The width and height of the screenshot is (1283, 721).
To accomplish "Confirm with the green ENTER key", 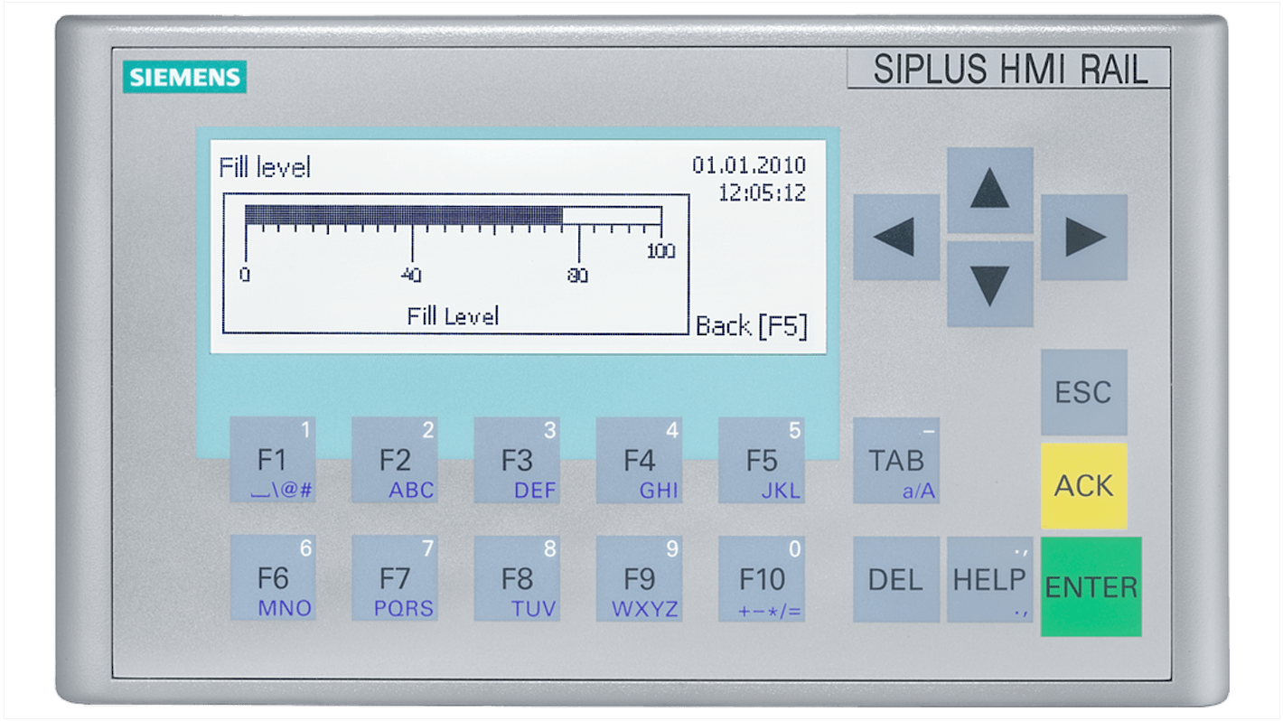I will (x=1091, y=587).
